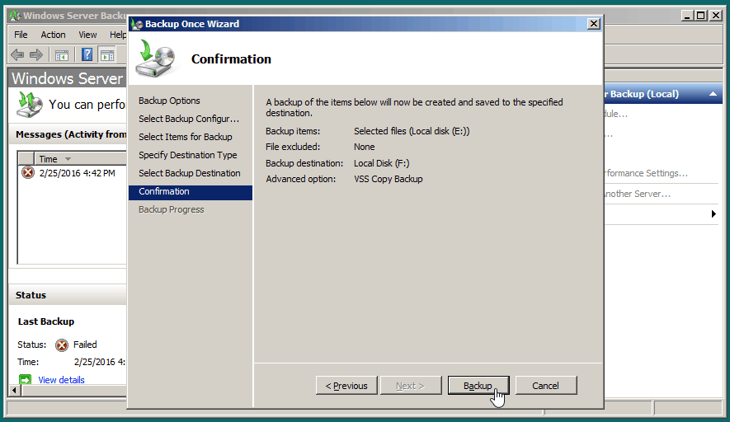Maximize the Windows Server Backup window
Image resolution: width=730 pixels, height=422 pixels.
(x=701, y=16)
